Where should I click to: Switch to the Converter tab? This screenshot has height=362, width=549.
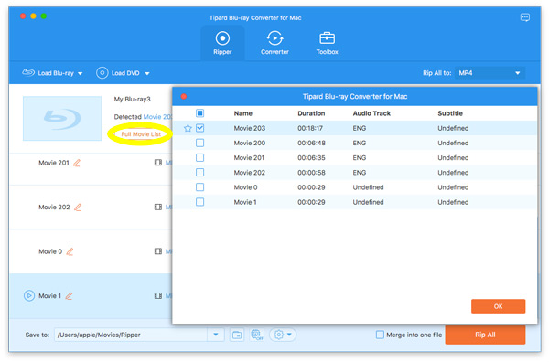pyautogui.click(x=274, y=43)
